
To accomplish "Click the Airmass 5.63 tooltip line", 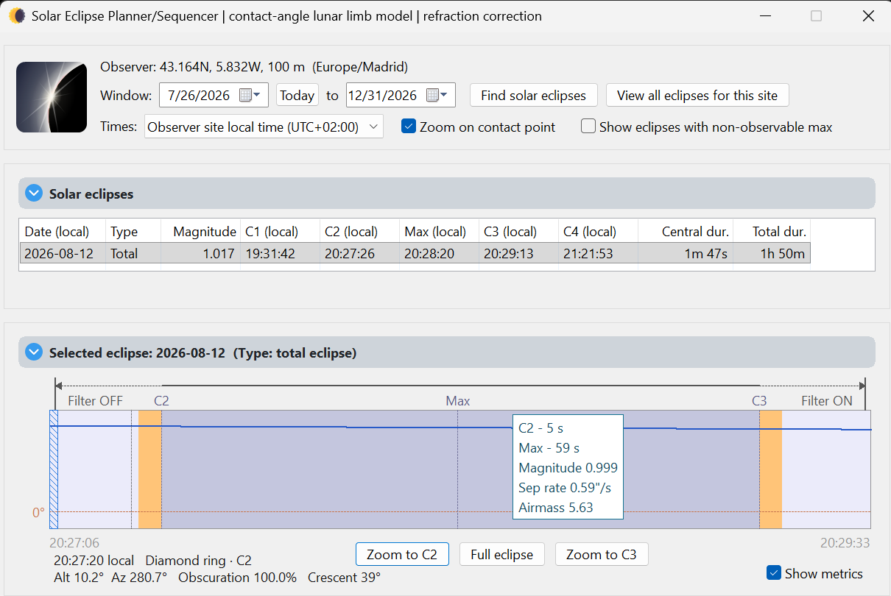I will [x=556, y=508].
